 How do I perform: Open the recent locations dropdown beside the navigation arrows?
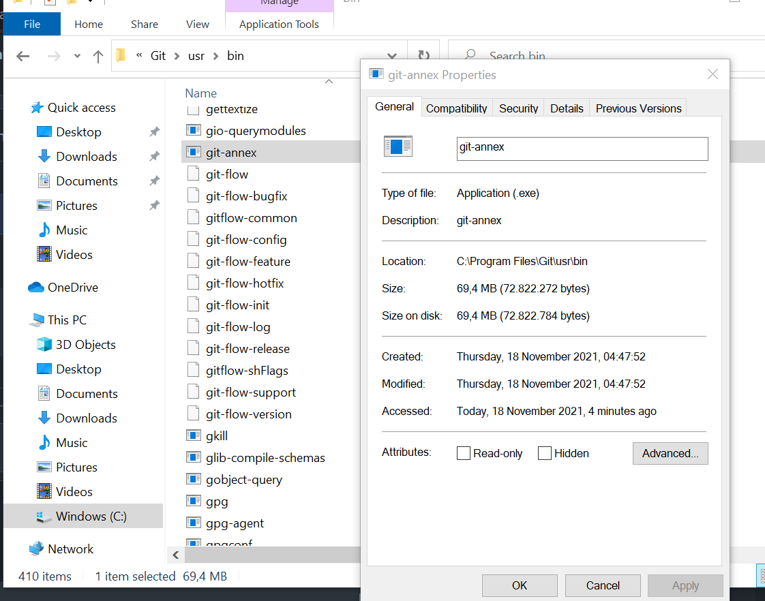point(76,56)
